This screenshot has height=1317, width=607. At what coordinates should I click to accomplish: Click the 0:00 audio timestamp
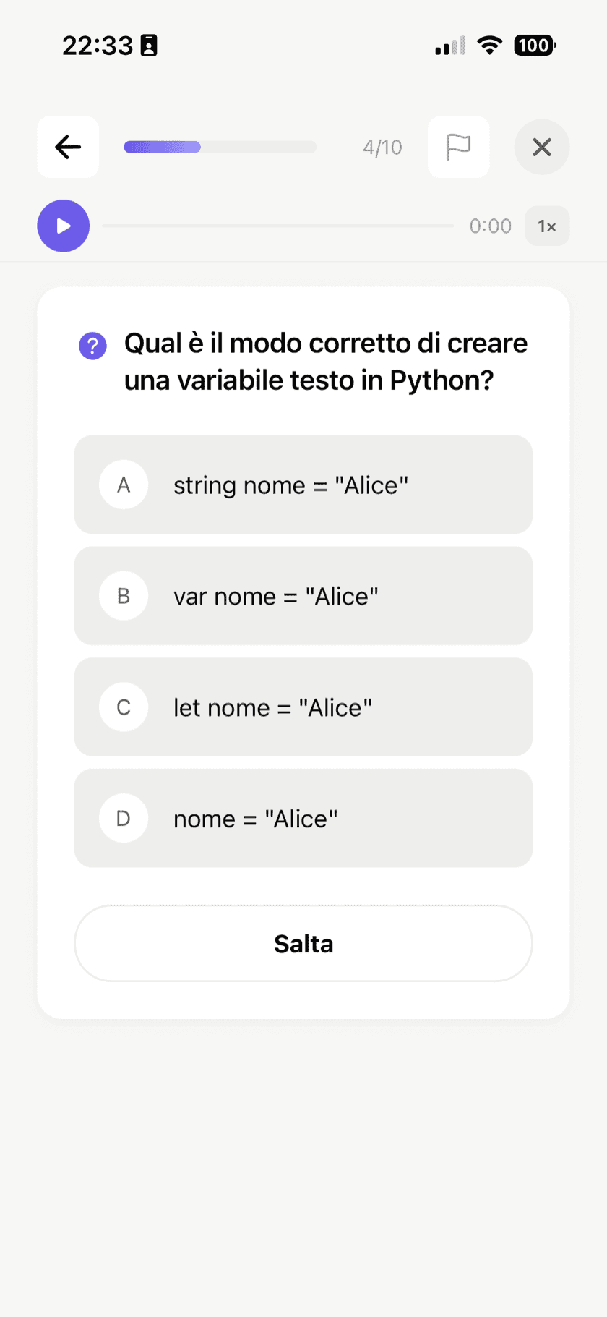(490, 226)
